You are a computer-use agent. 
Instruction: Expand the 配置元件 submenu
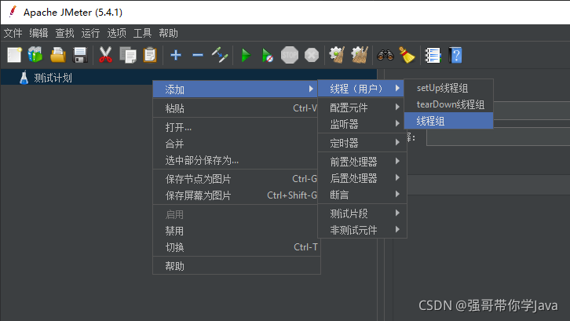coord(363,108)
